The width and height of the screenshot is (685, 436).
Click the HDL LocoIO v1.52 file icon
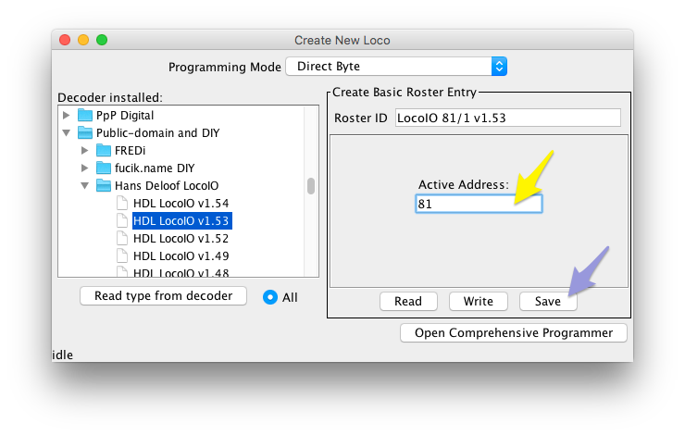click(123, 239)
